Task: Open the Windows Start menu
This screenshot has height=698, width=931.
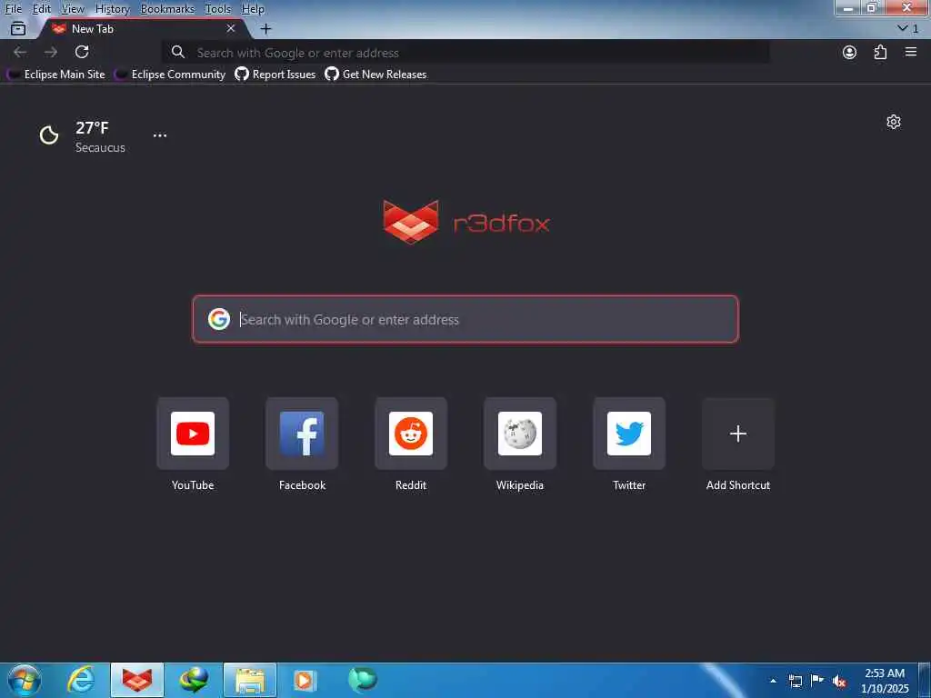Action: [25, 680]
